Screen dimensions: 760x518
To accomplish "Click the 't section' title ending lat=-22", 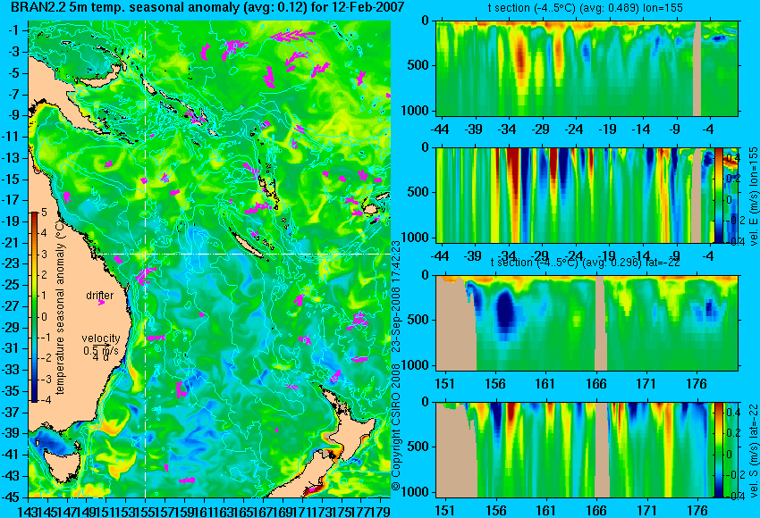I will [586, 263].
